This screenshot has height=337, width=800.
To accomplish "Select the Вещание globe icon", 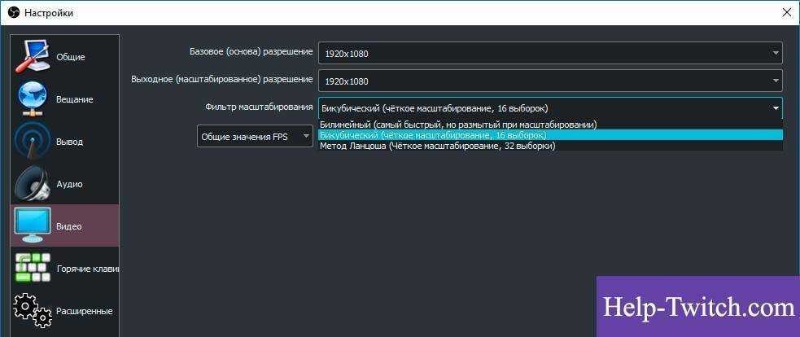I will 32,99.
